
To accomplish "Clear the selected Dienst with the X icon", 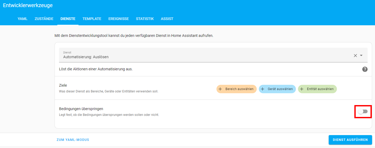I will (355, 56).
